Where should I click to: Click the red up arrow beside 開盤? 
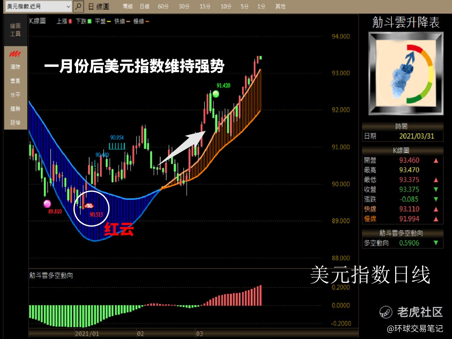(x=436, y=160)
